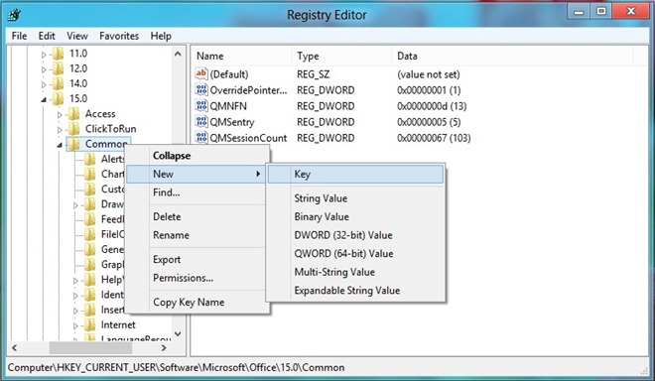655x381 pixels.
Task: Expand the 12.0 tree node arrow
Action: click(x=44, y=69)
